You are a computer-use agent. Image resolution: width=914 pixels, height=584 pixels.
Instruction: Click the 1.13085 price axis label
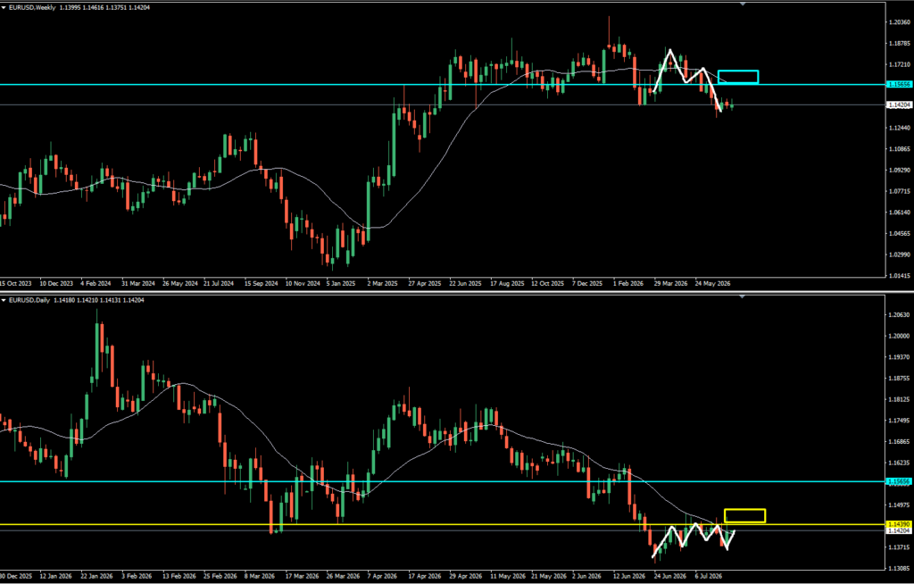[x=900, y=568]
